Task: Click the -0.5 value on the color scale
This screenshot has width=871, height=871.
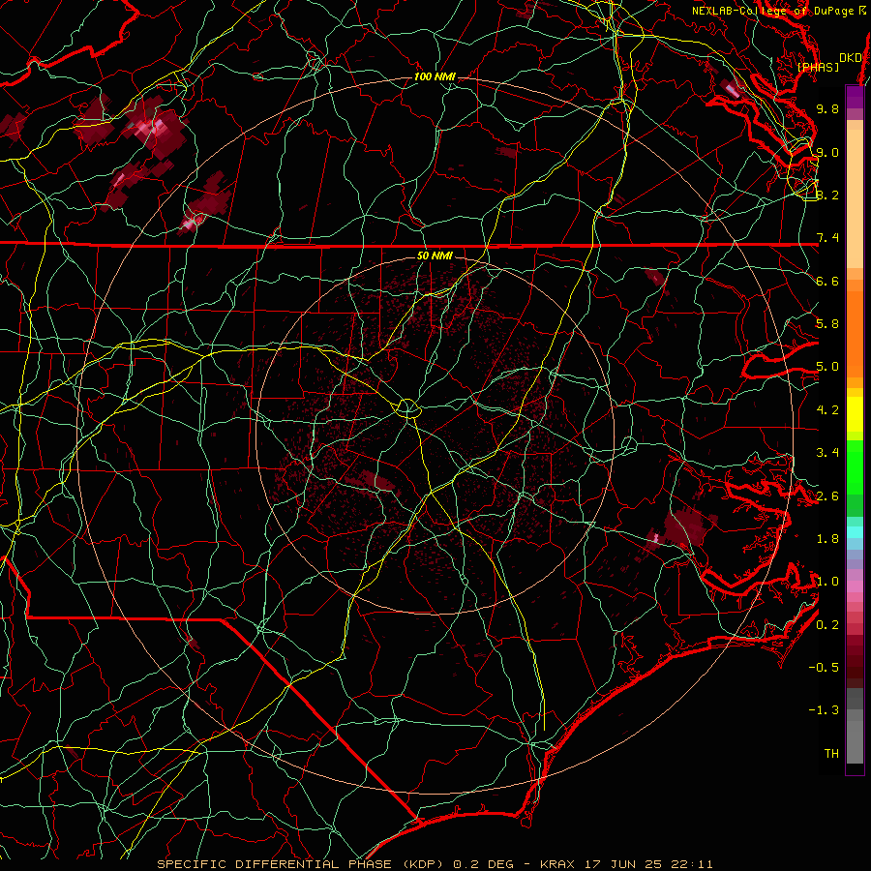Action: click(x=824, y=668)
